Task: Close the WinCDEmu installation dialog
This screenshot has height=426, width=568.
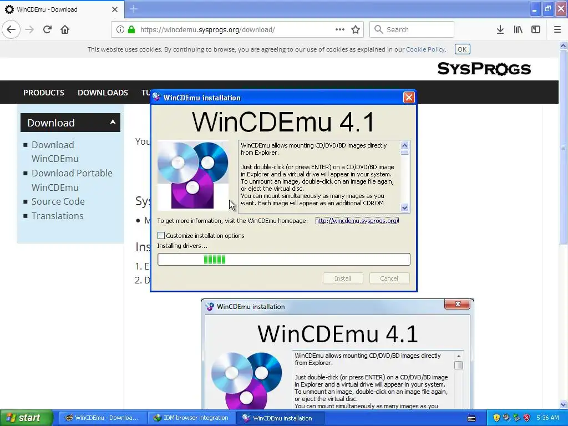Action: click(x=409, y=98)
